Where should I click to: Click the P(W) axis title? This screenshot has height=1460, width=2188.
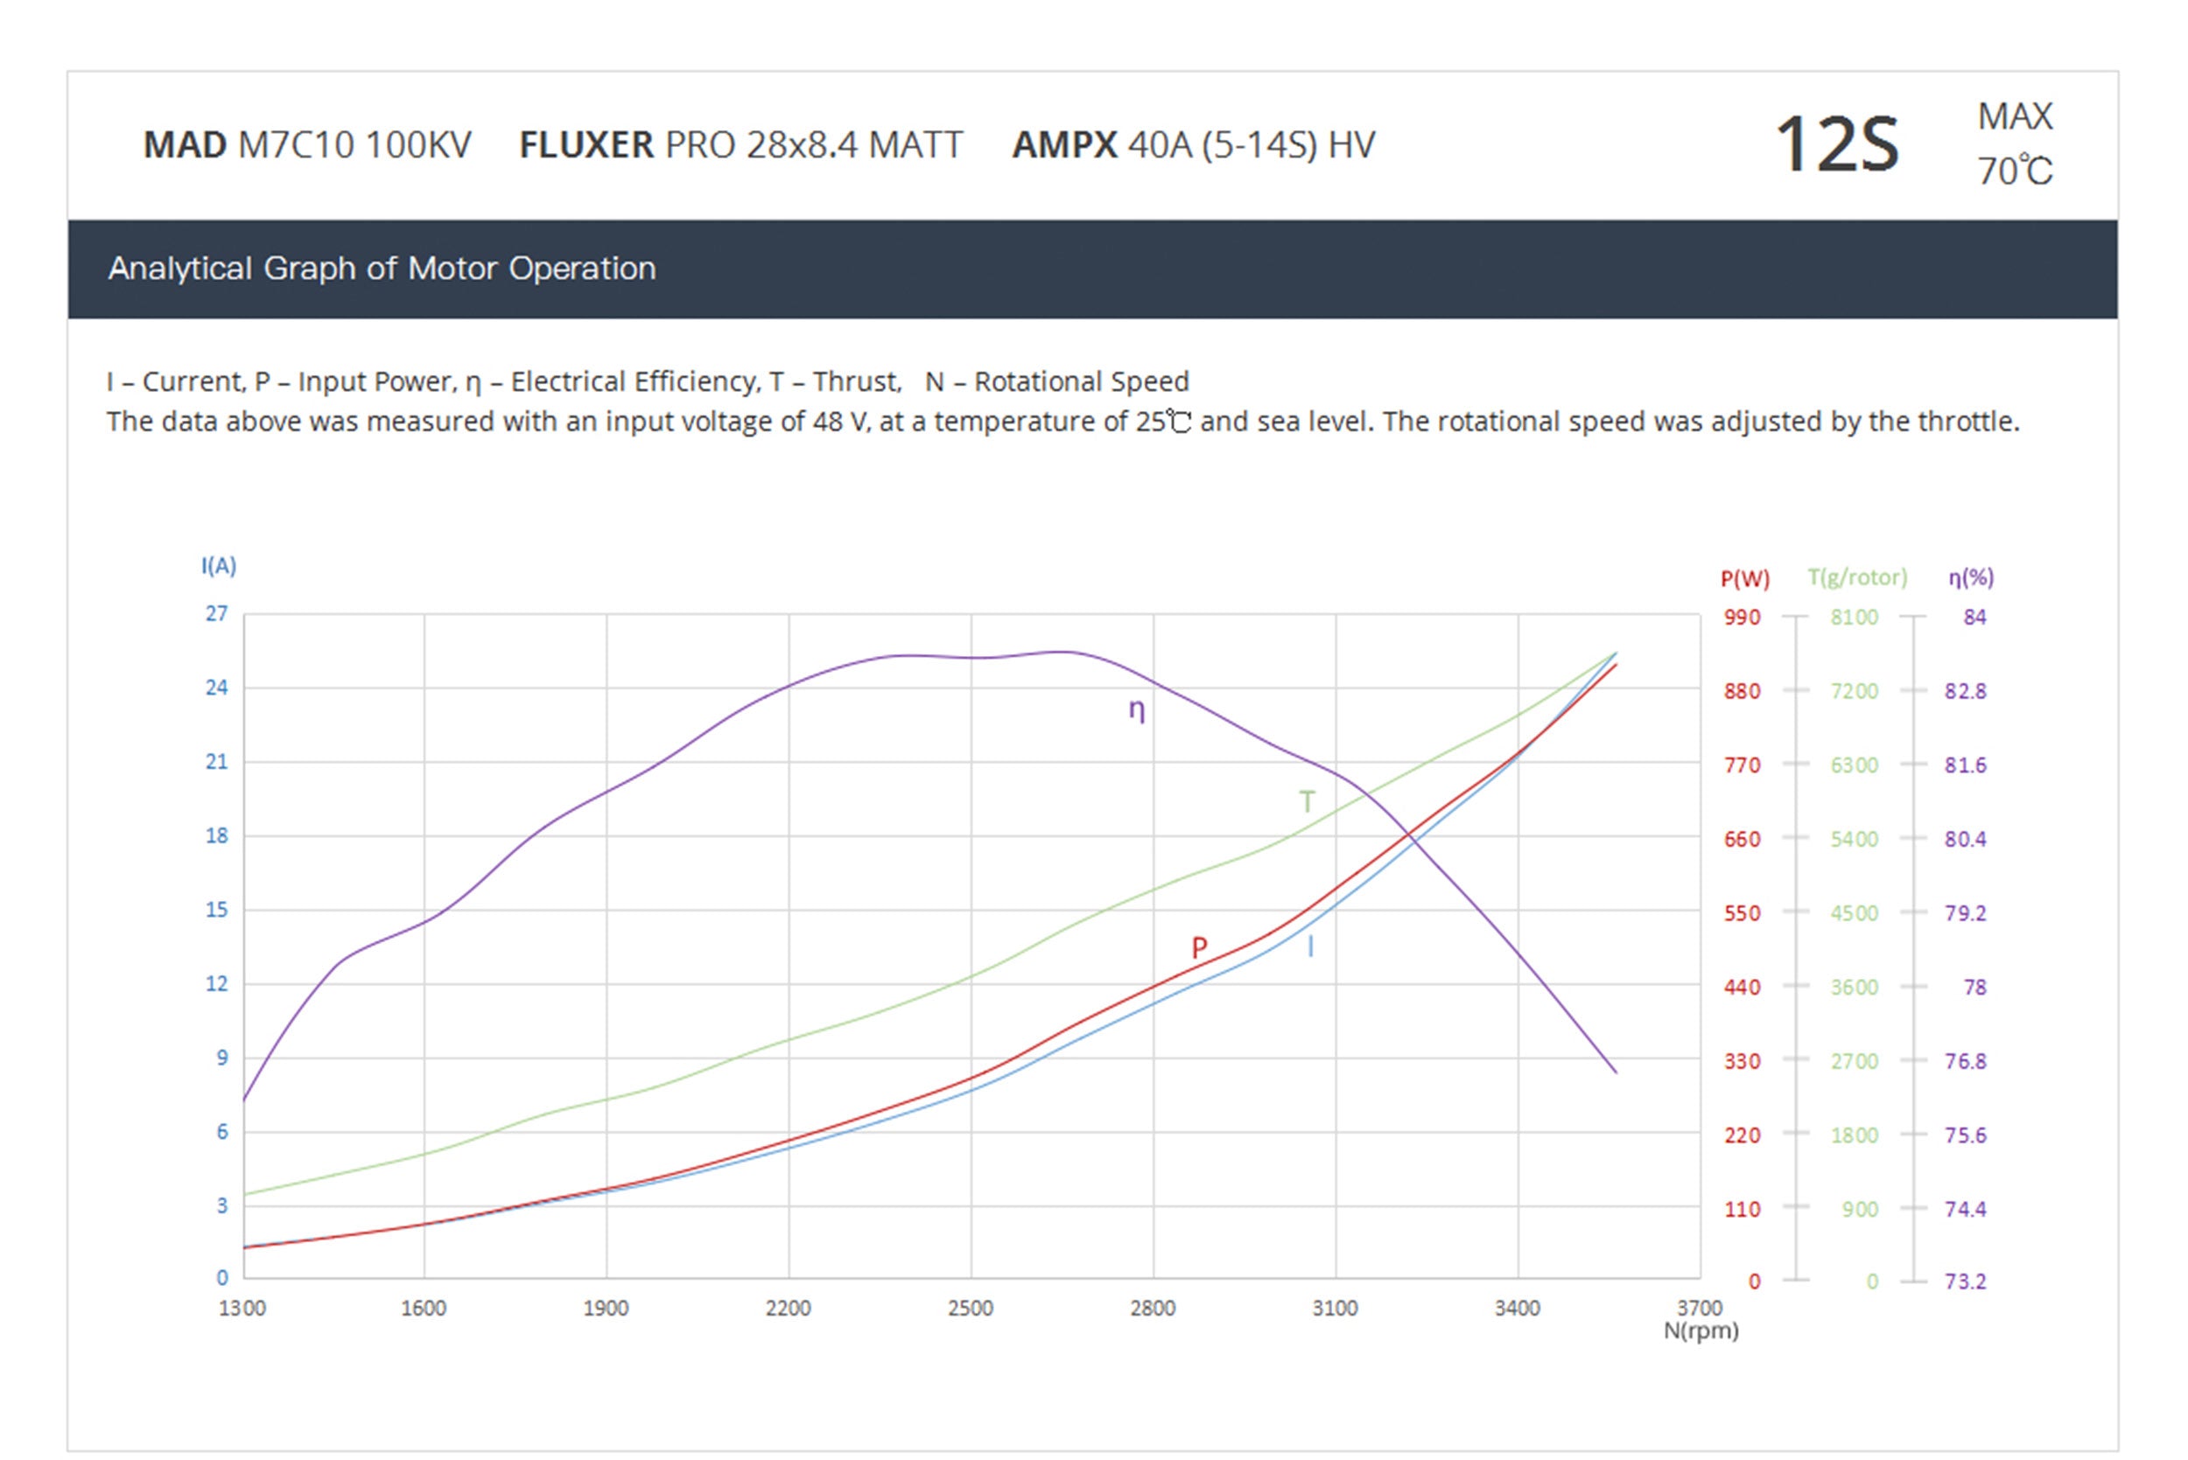[x=1744, y=578]
